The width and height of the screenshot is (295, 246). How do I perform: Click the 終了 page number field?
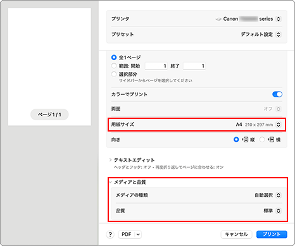pos(194,66)
